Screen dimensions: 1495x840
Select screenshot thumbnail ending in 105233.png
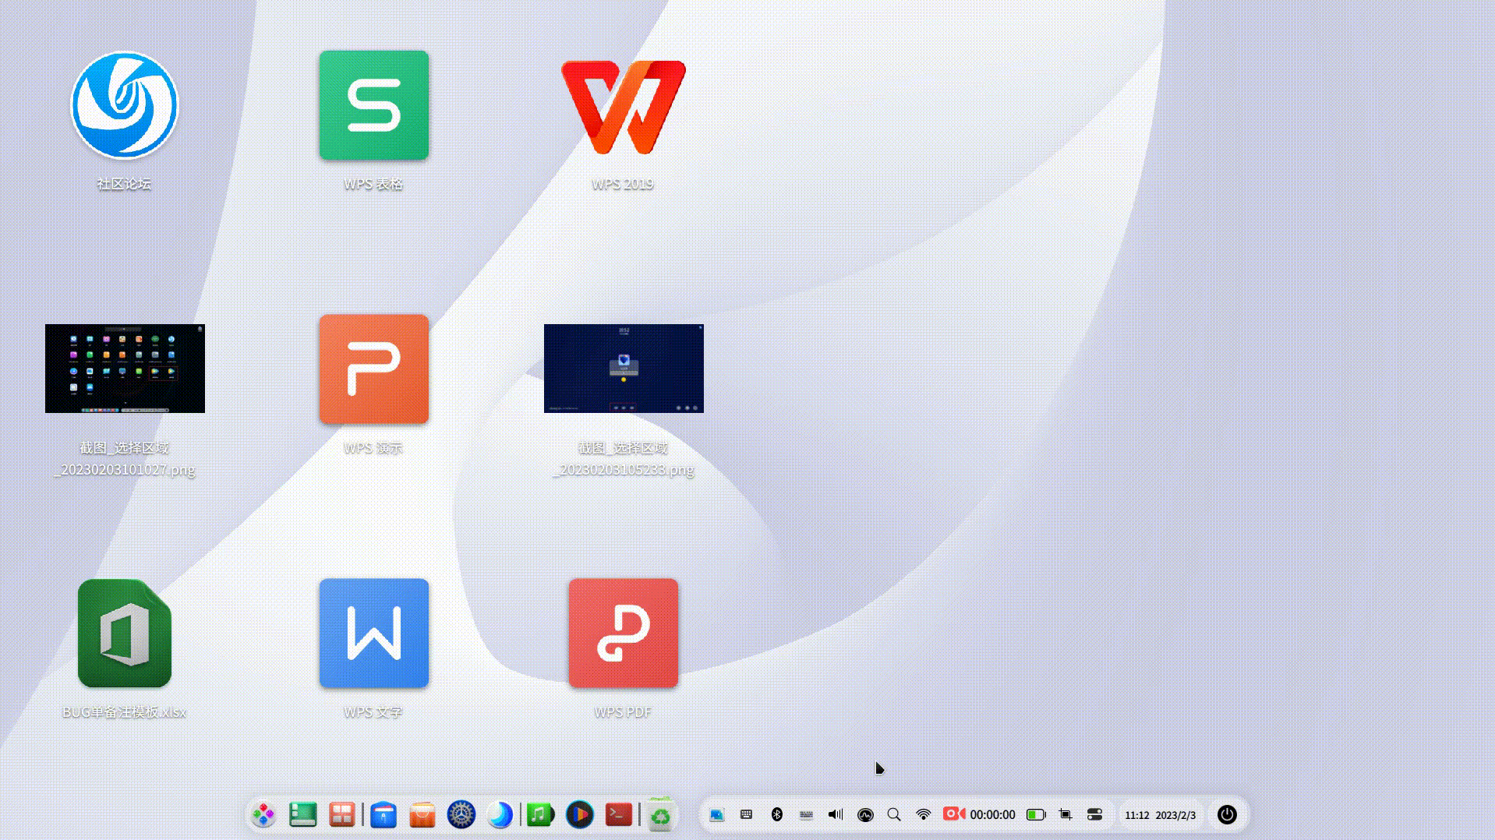point(624,369)
